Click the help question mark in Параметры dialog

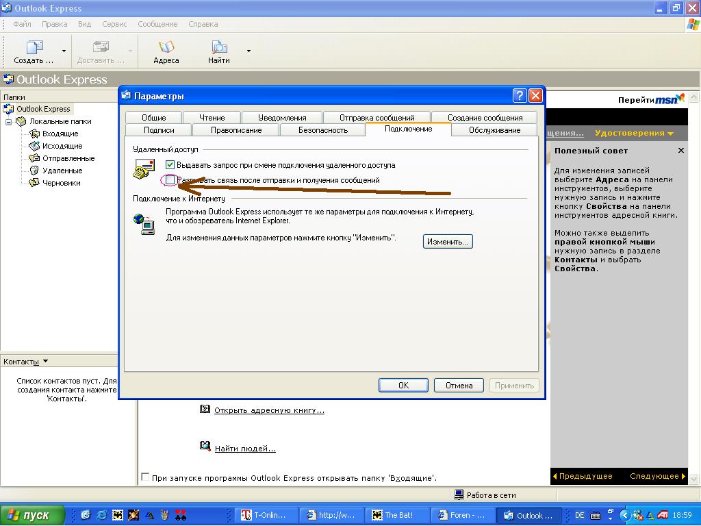coord(520,96)
